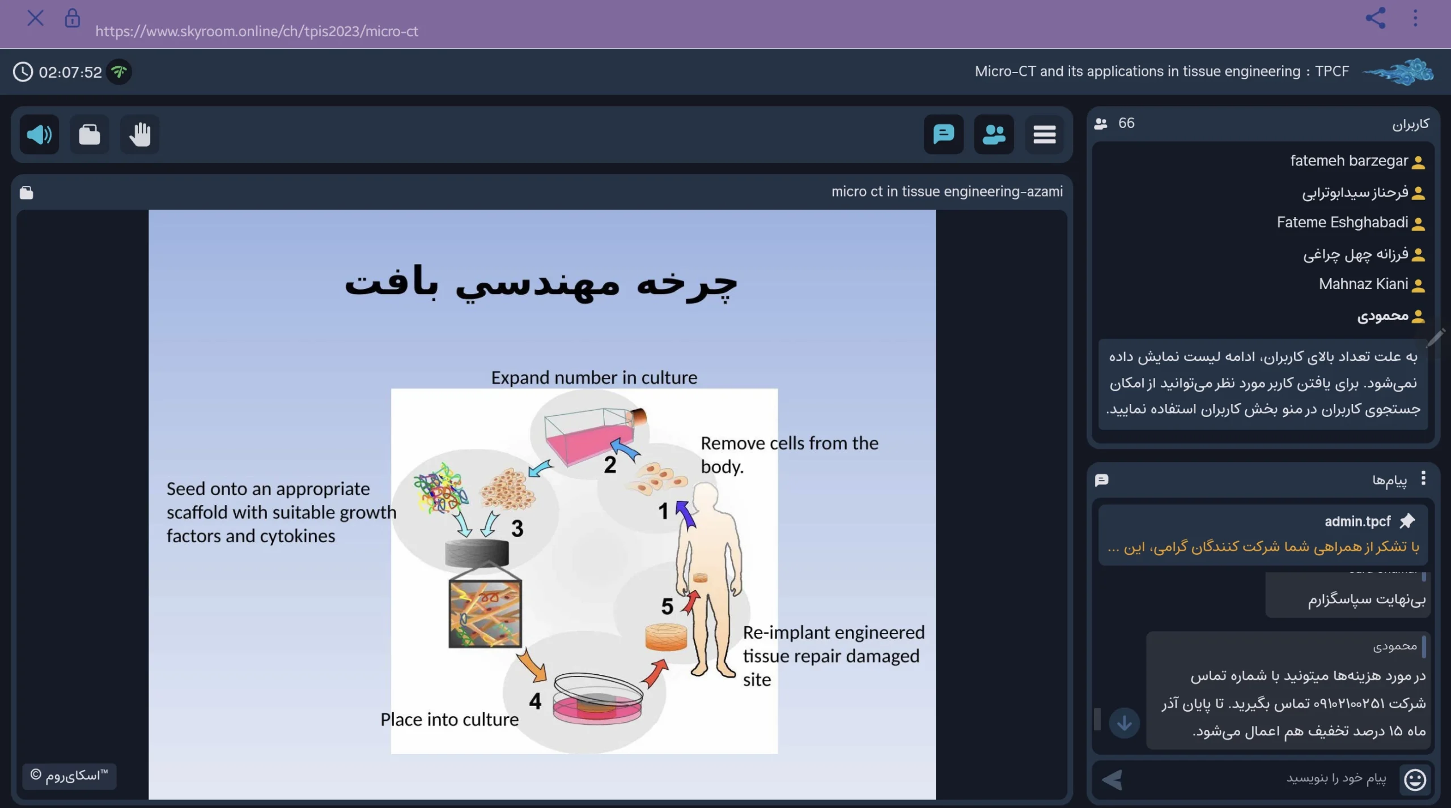Click the messages panel chat bubble icon
The height and width of the screenshot is (808, 1451).
click(1101, 480)
